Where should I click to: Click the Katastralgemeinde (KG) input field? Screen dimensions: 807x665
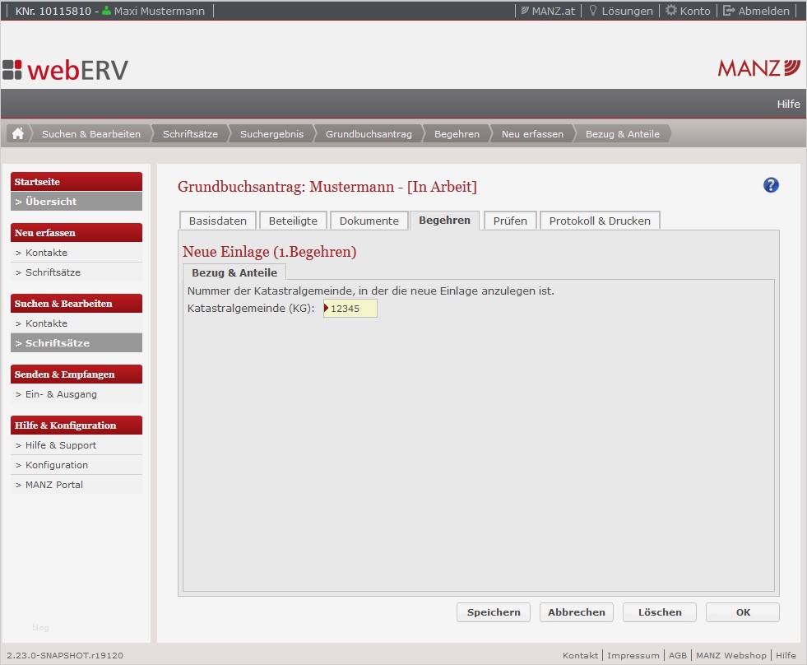[350, 309]
